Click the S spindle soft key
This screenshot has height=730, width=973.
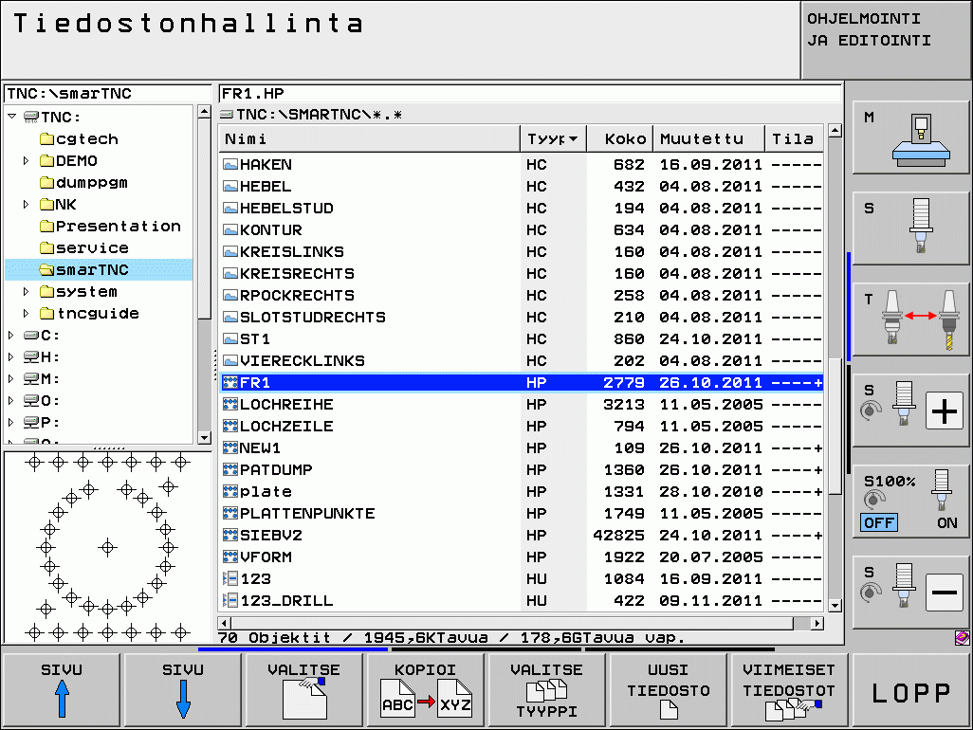910,228
